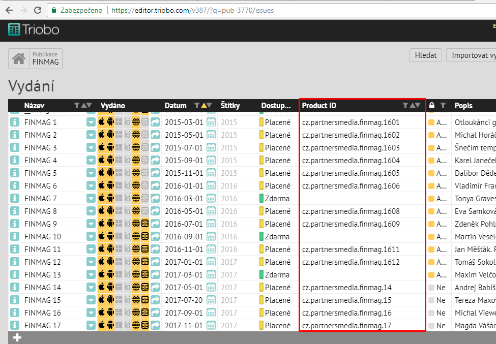Click the Dostup... column header
This screenshot has height=344, width=496.
pos(276,106)
